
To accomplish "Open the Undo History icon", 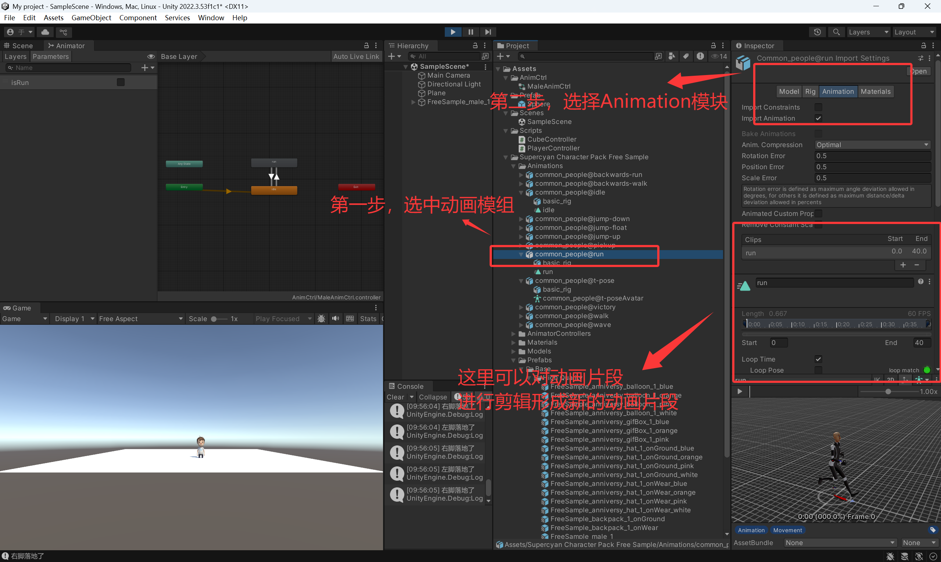I will (x=817, y=32).
